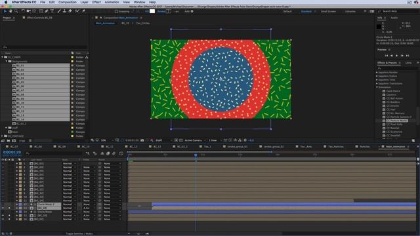This screenshot has width=420, height=236.
Task: Select the Puppet Pin tool
Action: coord(83,11)
